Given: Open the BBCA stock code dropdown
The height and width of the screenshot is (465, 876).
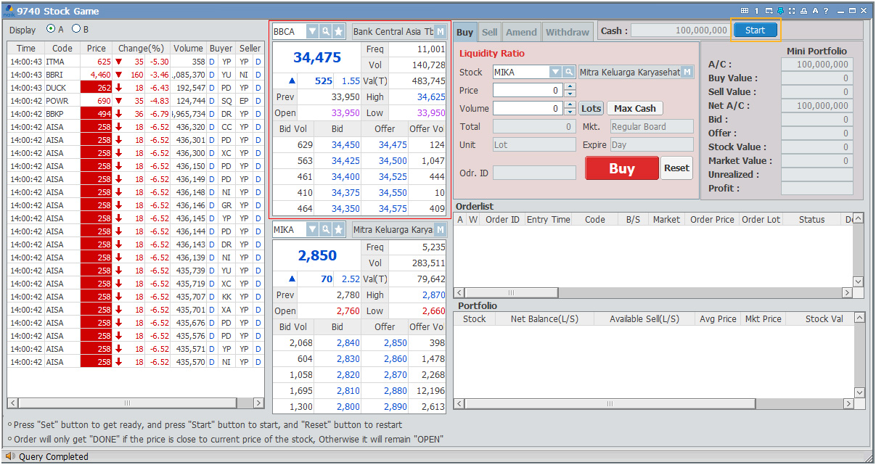Looking at the screenshot, I should click(312, 32).
